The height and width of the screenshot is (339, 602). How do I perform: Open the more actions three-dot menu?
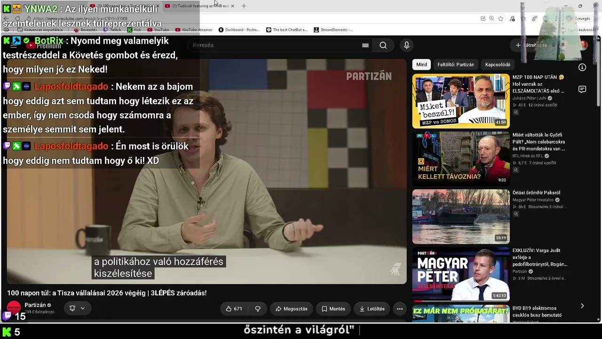click(400, 309)
